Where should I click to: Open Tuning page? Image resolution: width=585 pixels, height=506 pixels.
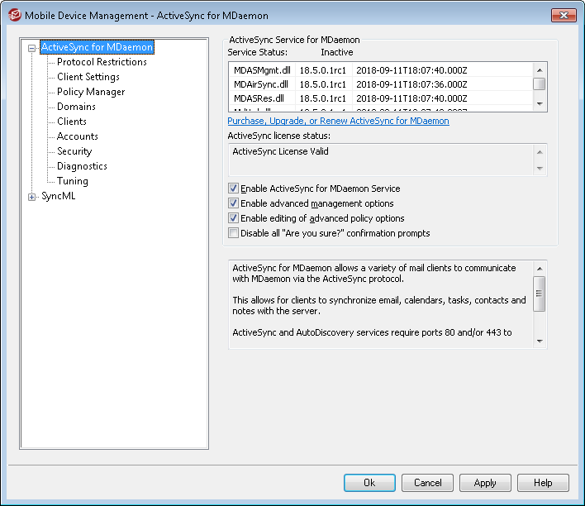(73, 181)
